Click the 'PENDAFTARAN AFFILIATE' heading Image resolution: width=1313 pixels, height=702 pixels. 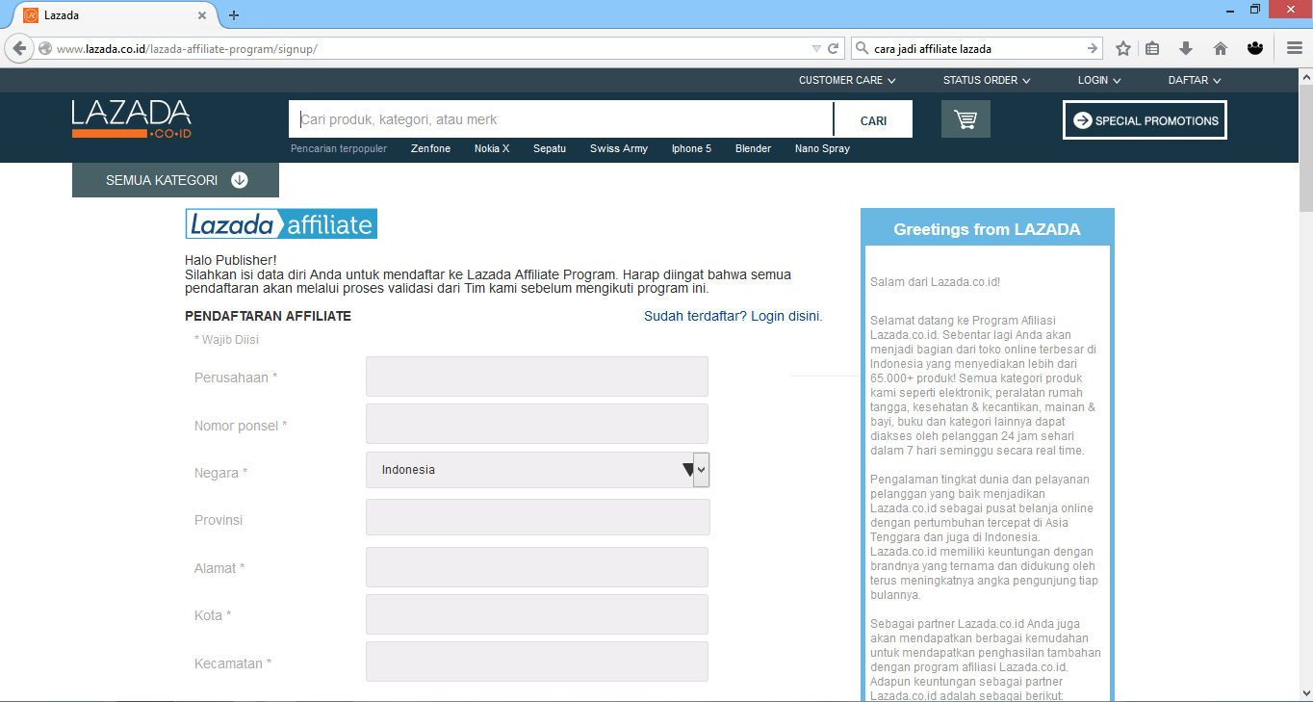pyautogui.click(x=268, y=316)
